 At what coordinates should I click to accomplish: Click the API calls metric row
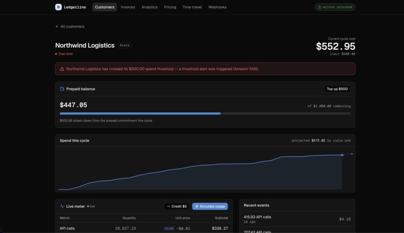point(144,228)
